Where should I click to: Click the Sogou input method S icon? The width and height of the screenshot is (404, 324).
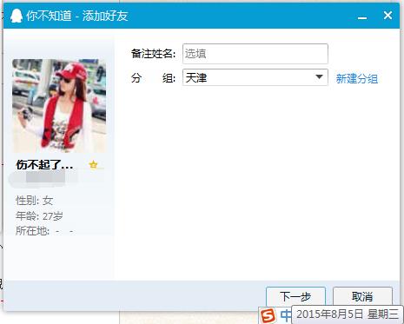click(268, 315)
